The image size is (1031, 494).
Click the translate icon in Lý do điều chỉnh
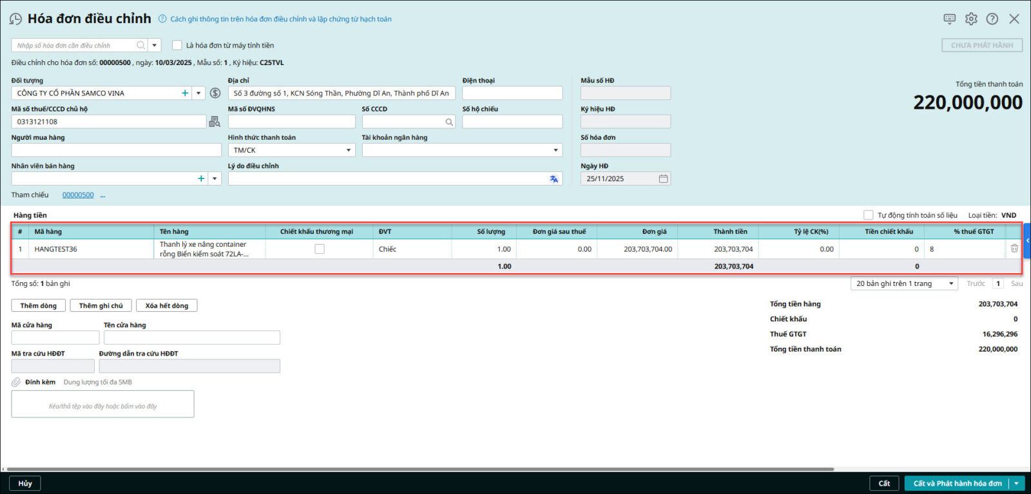coord(554,179)
